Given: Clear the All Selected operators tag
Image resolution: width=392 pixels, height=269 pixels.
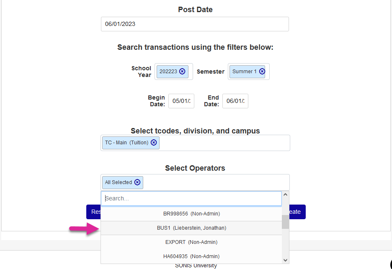Looking at the screenshot, I should click(x=137, y=182).
